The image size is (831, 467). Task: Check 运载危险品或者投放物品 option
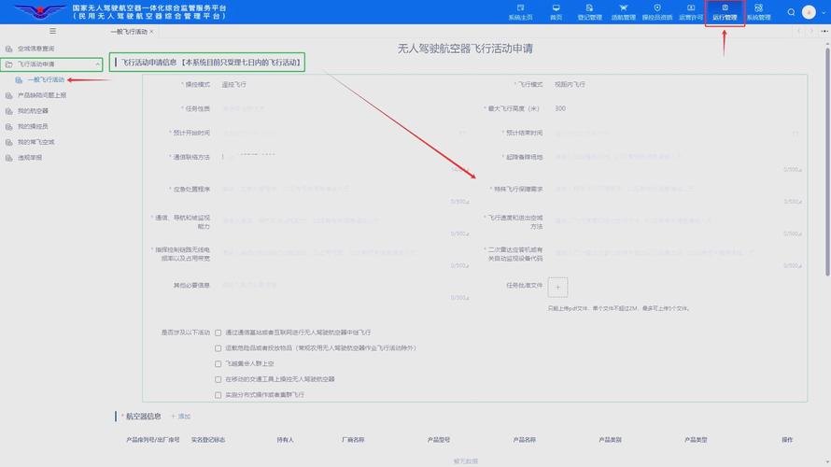click(x=218, y=348)
